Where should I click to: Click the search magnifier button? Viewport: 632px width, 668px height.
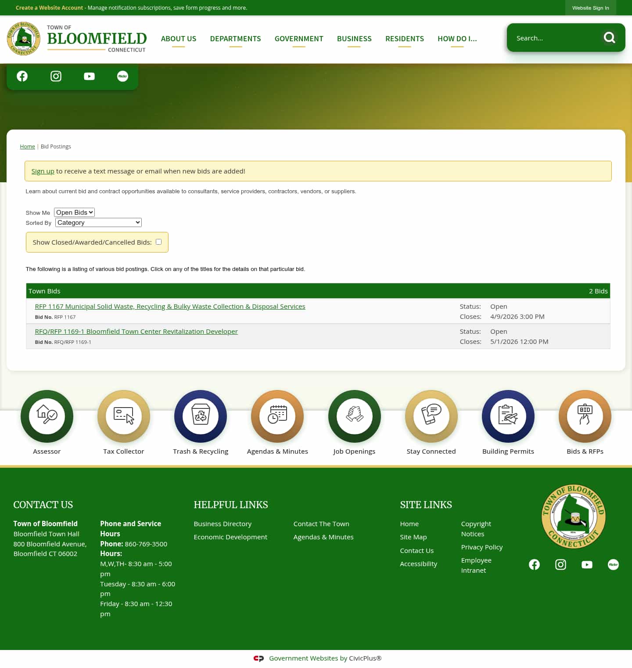610,38
